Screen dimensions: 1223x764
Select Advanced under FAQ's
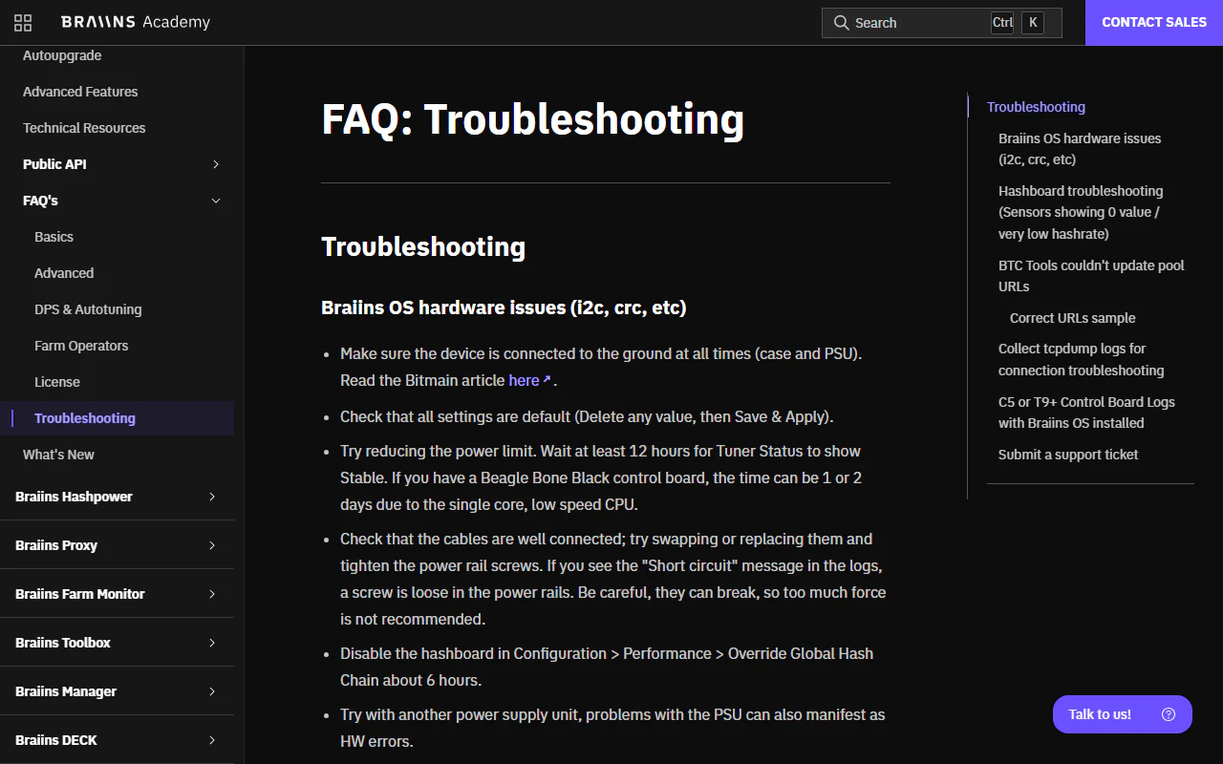pyautogui.click(x=64, y=273)
